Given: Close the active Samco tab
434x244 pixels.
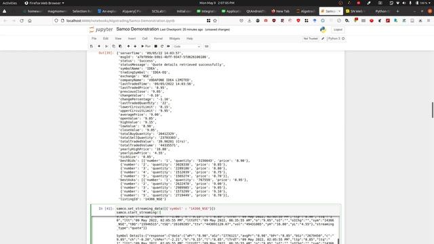Looking at the screenshot, I should (x=339, y=12).
